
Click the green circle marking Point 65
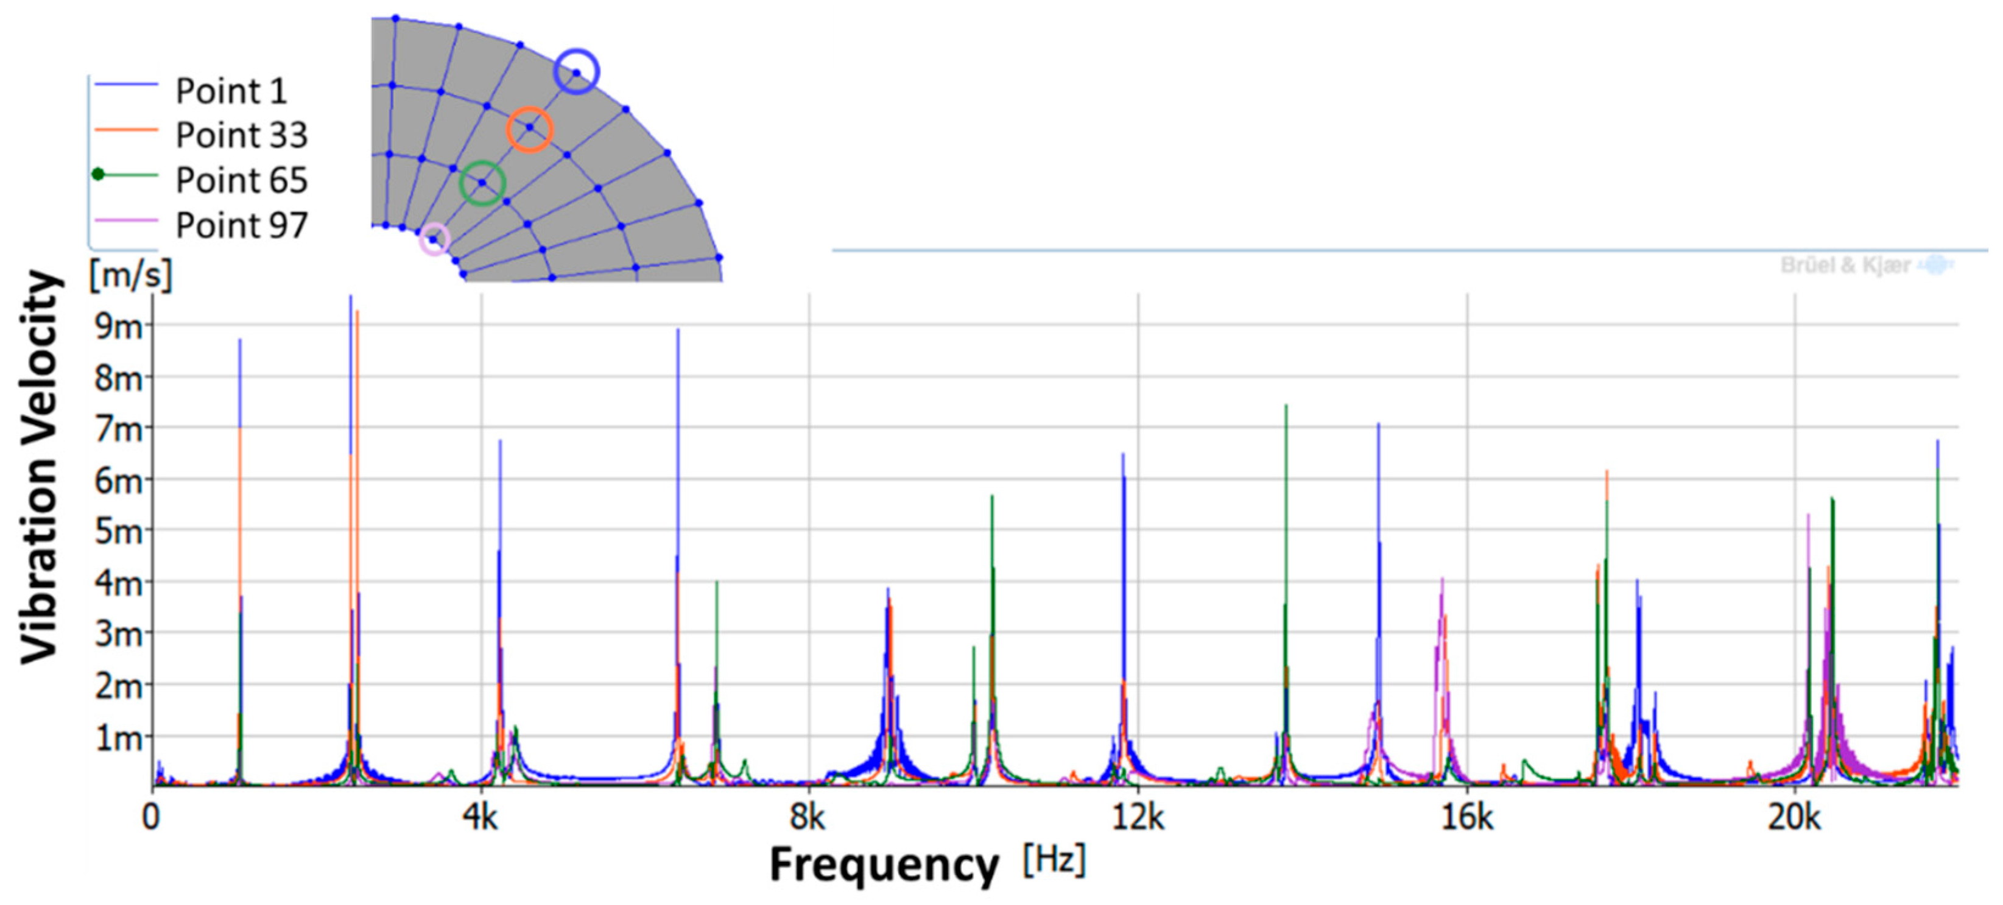click(x=483, y=183)
